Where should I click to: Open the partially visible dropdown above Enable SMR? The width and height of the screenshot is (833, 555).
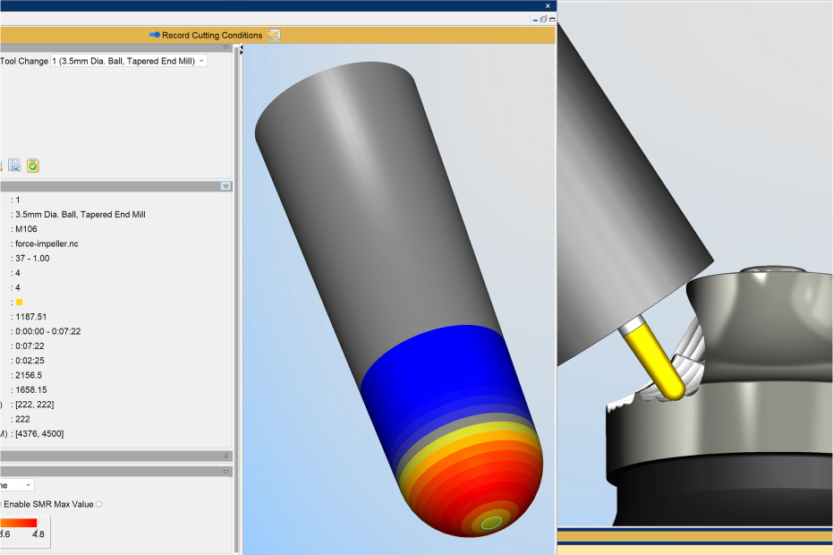pyautogui.click(x=17, y=485)
